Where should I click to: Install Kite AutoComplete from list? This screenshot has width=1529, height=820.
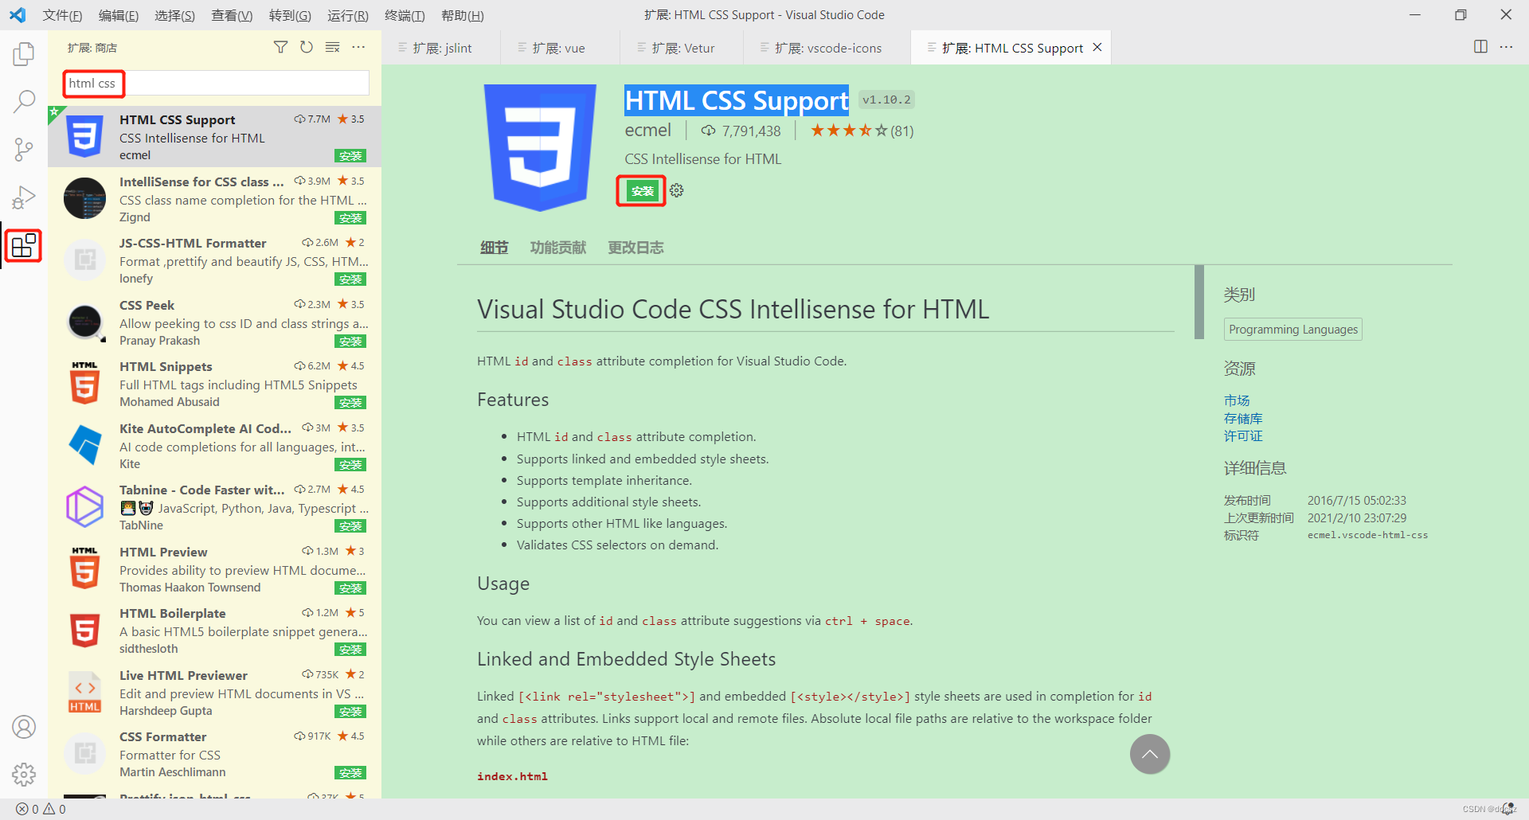350,465
